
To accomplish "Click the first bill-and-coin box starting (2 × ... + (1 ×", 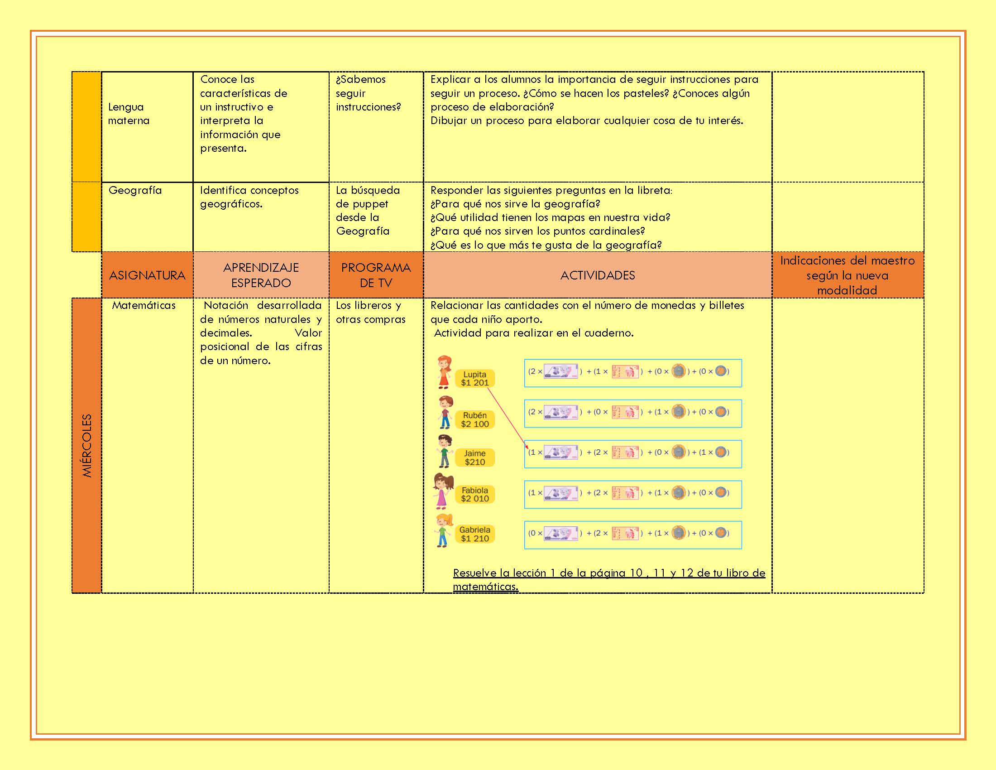I will click(x=633, y=373).
